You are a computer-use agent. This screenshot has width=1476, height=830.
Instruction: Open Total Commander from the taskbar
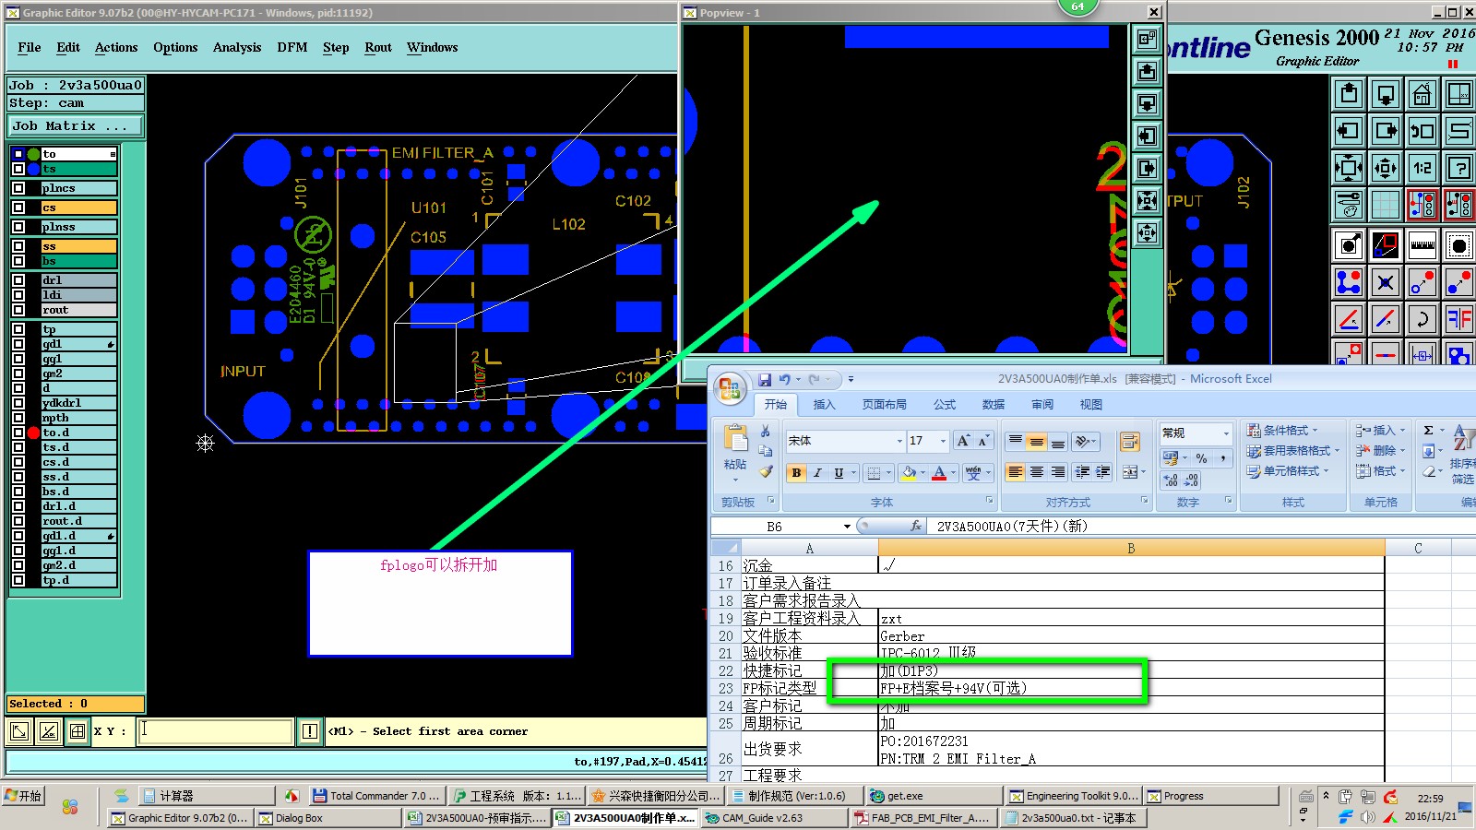coord(376,796)
